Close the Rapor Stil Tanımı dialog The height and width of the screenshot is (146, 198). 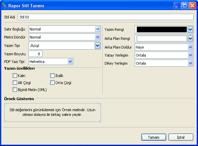[x=192, y=6]
